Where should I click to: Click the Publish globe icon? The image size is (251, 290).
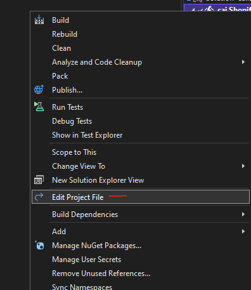click(39, 89)
